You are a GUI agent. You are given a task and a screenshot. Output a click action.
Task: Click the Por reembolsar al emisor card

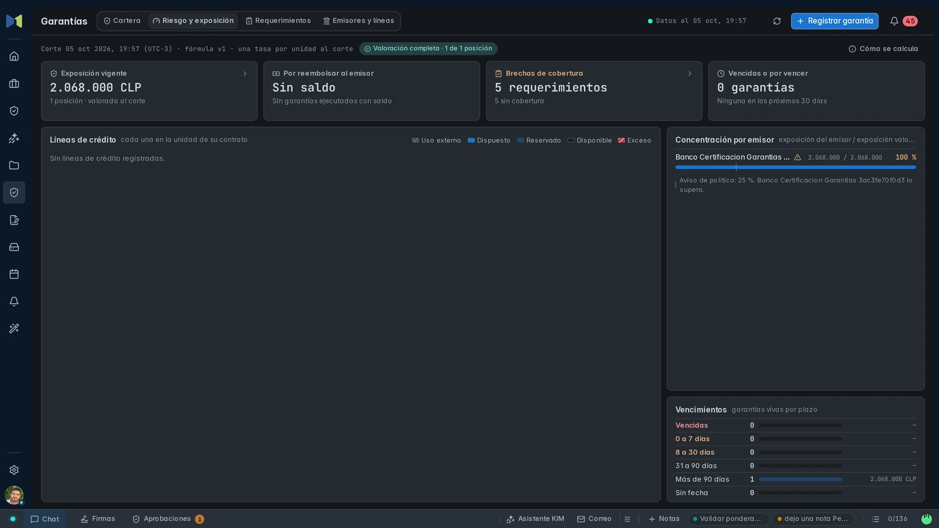pyautogui.click(x=371, y=91)
